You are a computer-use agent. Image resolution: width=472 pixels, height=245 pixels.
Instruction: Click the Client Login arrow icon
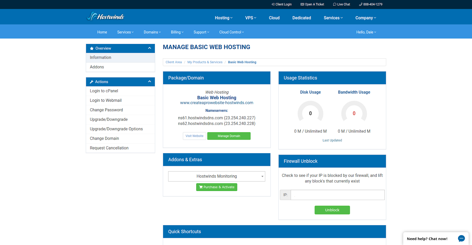tap(273, 4)
